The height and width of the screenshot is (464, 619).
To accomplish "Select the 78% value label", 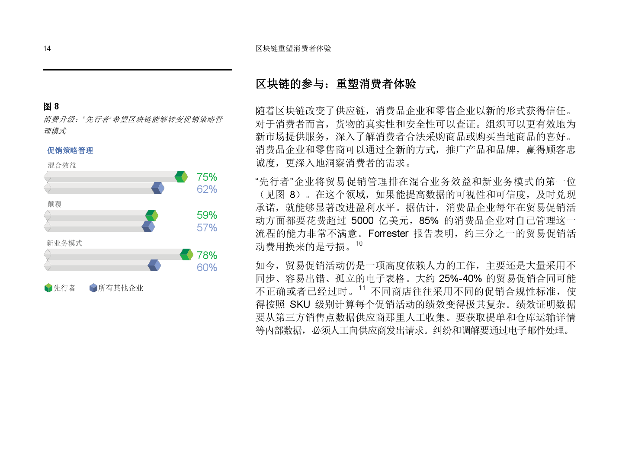I will (207, 256).
